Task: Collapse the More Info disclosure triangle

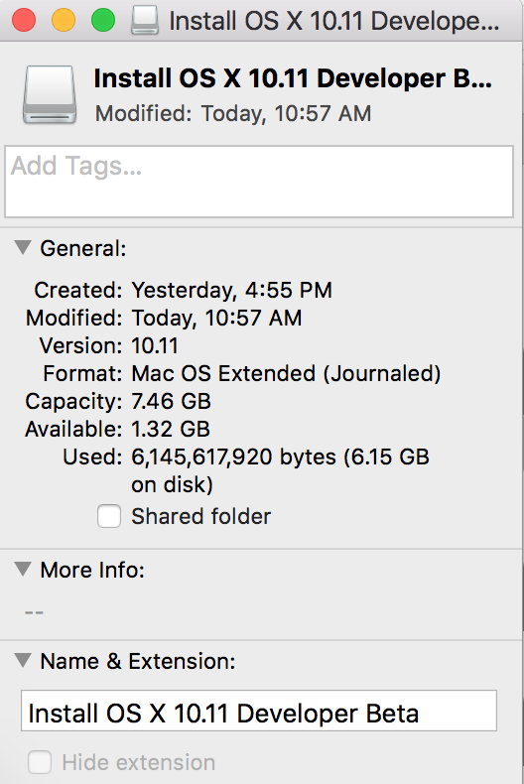Action: tap(23, 569)
